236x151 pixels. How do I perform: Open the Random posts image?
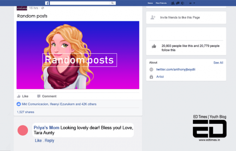pos(78,55)
